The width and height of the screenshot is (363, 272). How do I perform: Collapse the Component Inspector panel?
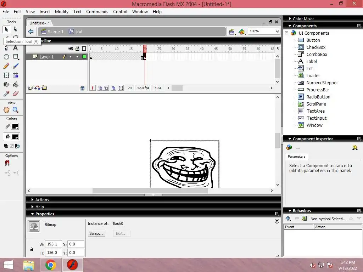290,139
